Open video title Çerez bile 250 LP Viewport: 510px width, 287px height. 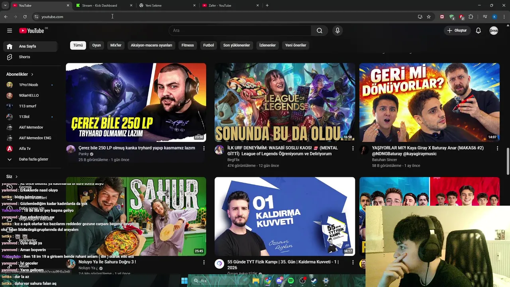tap(137, 148)
